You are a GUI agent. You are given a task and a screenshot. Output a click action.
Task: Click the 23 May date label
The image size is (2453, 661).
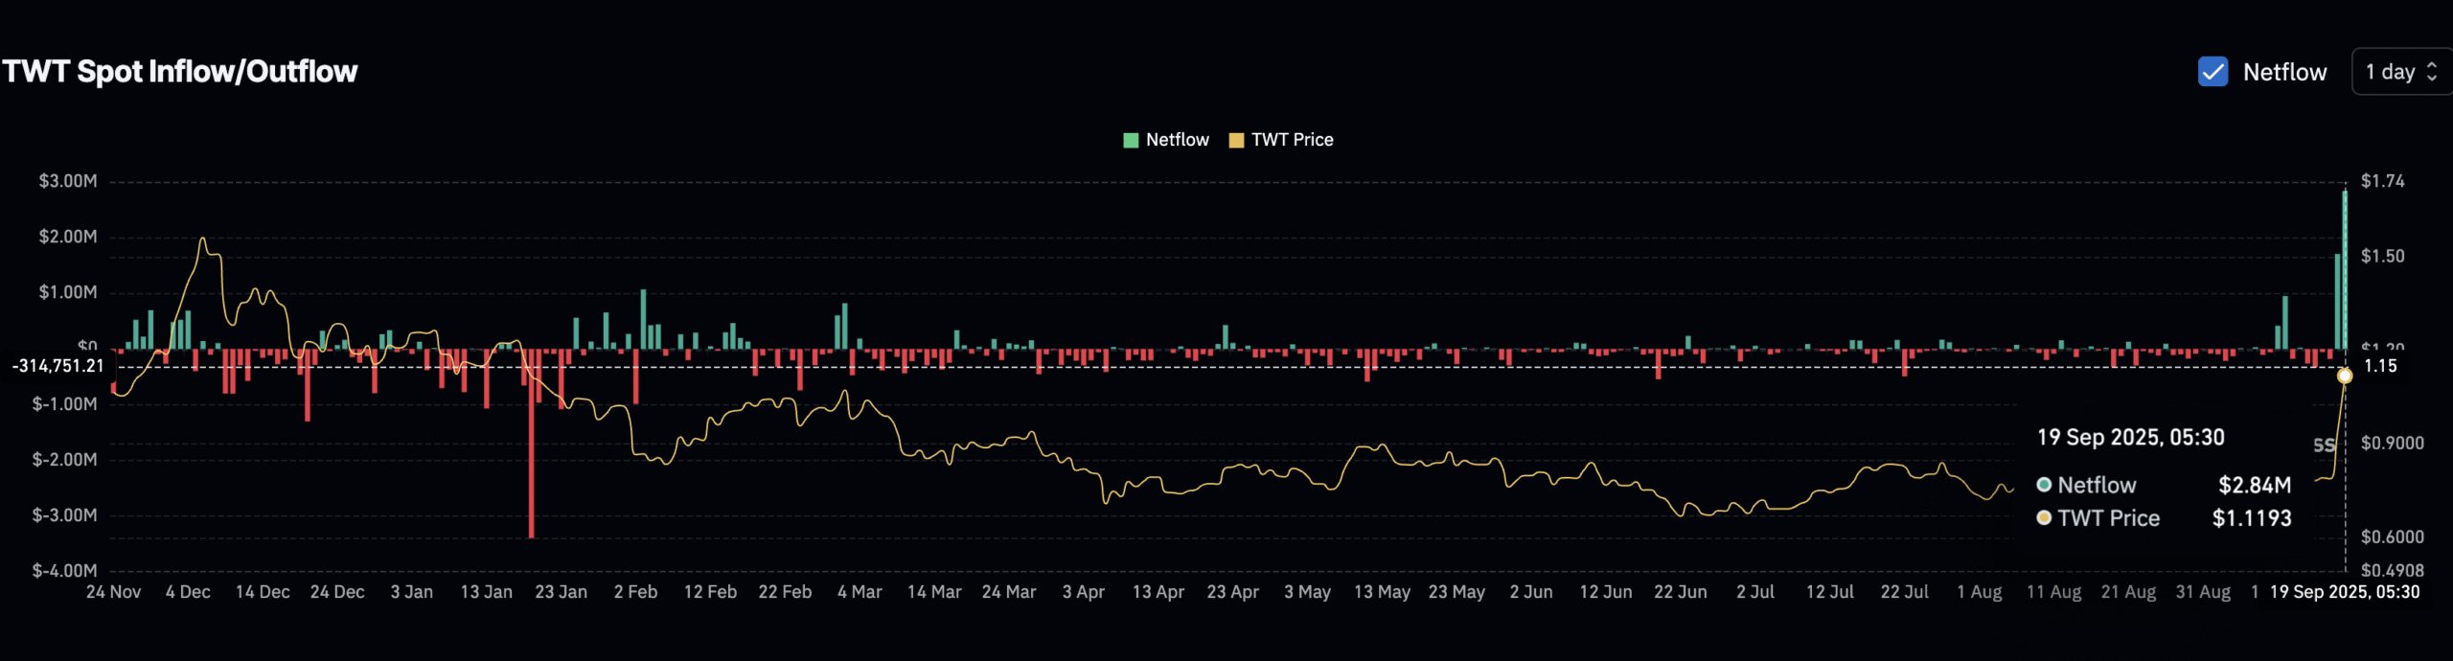(1456, 592)
